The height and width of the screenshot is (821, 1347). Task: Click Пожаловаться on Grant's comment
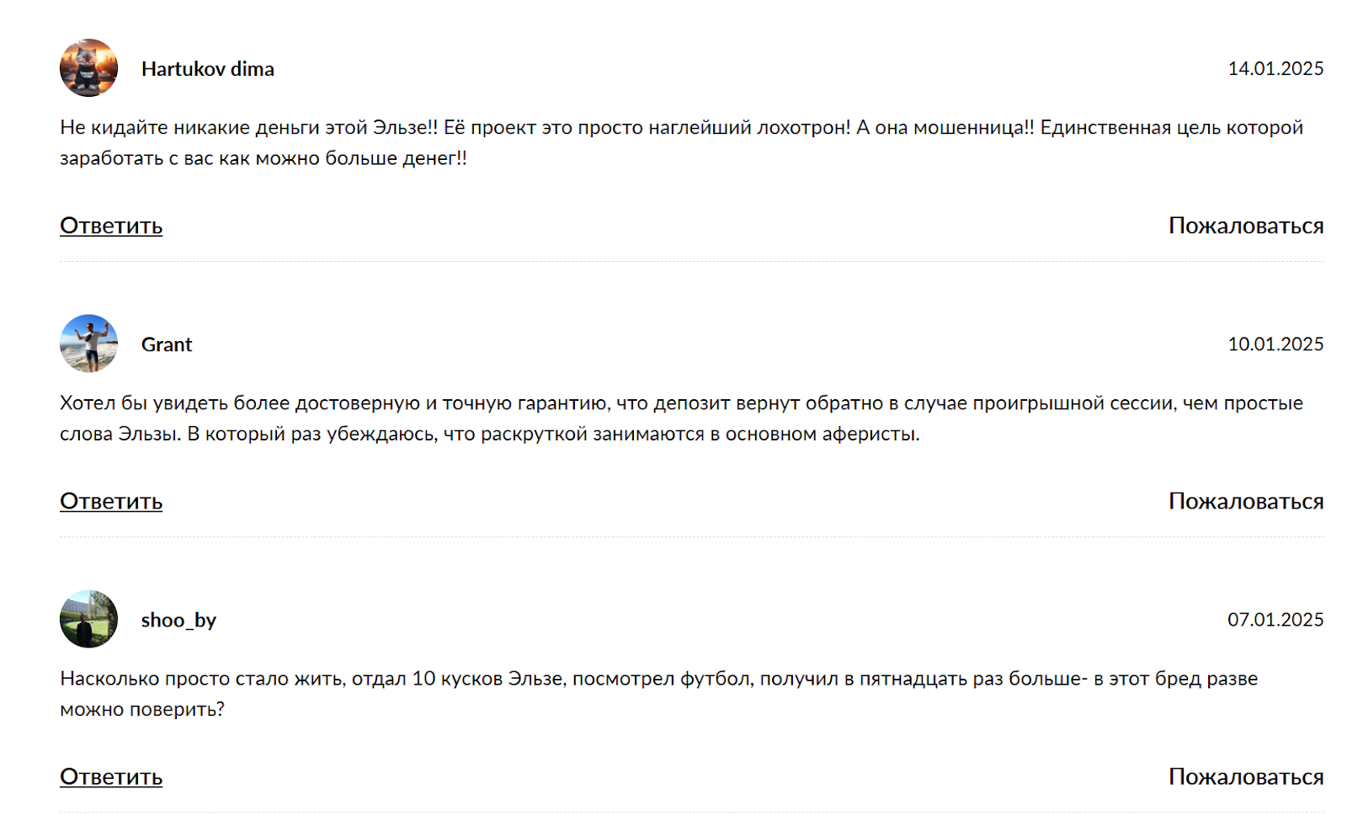[1245, 501]
